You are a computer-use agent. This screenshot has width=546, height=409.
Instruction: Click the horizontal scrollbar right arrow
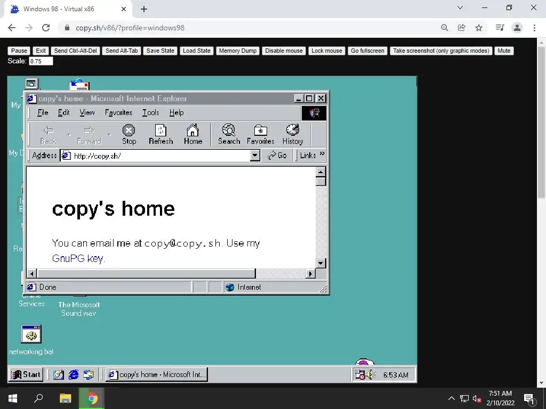click(310, 274)
